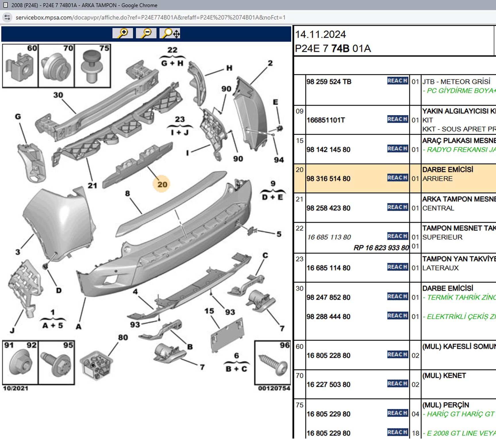Click REACH badge for part 98 316 514 80
Image resolution: width=496 pixels, height=441 pixels.
pos(397,178)
